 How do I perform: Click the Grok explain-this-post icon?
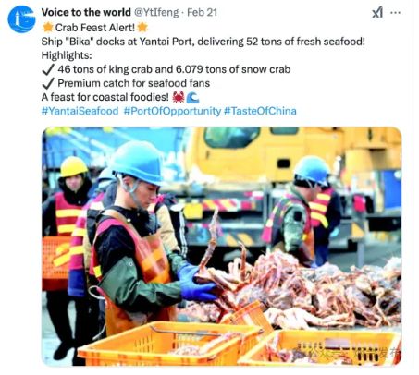point(377,13)
